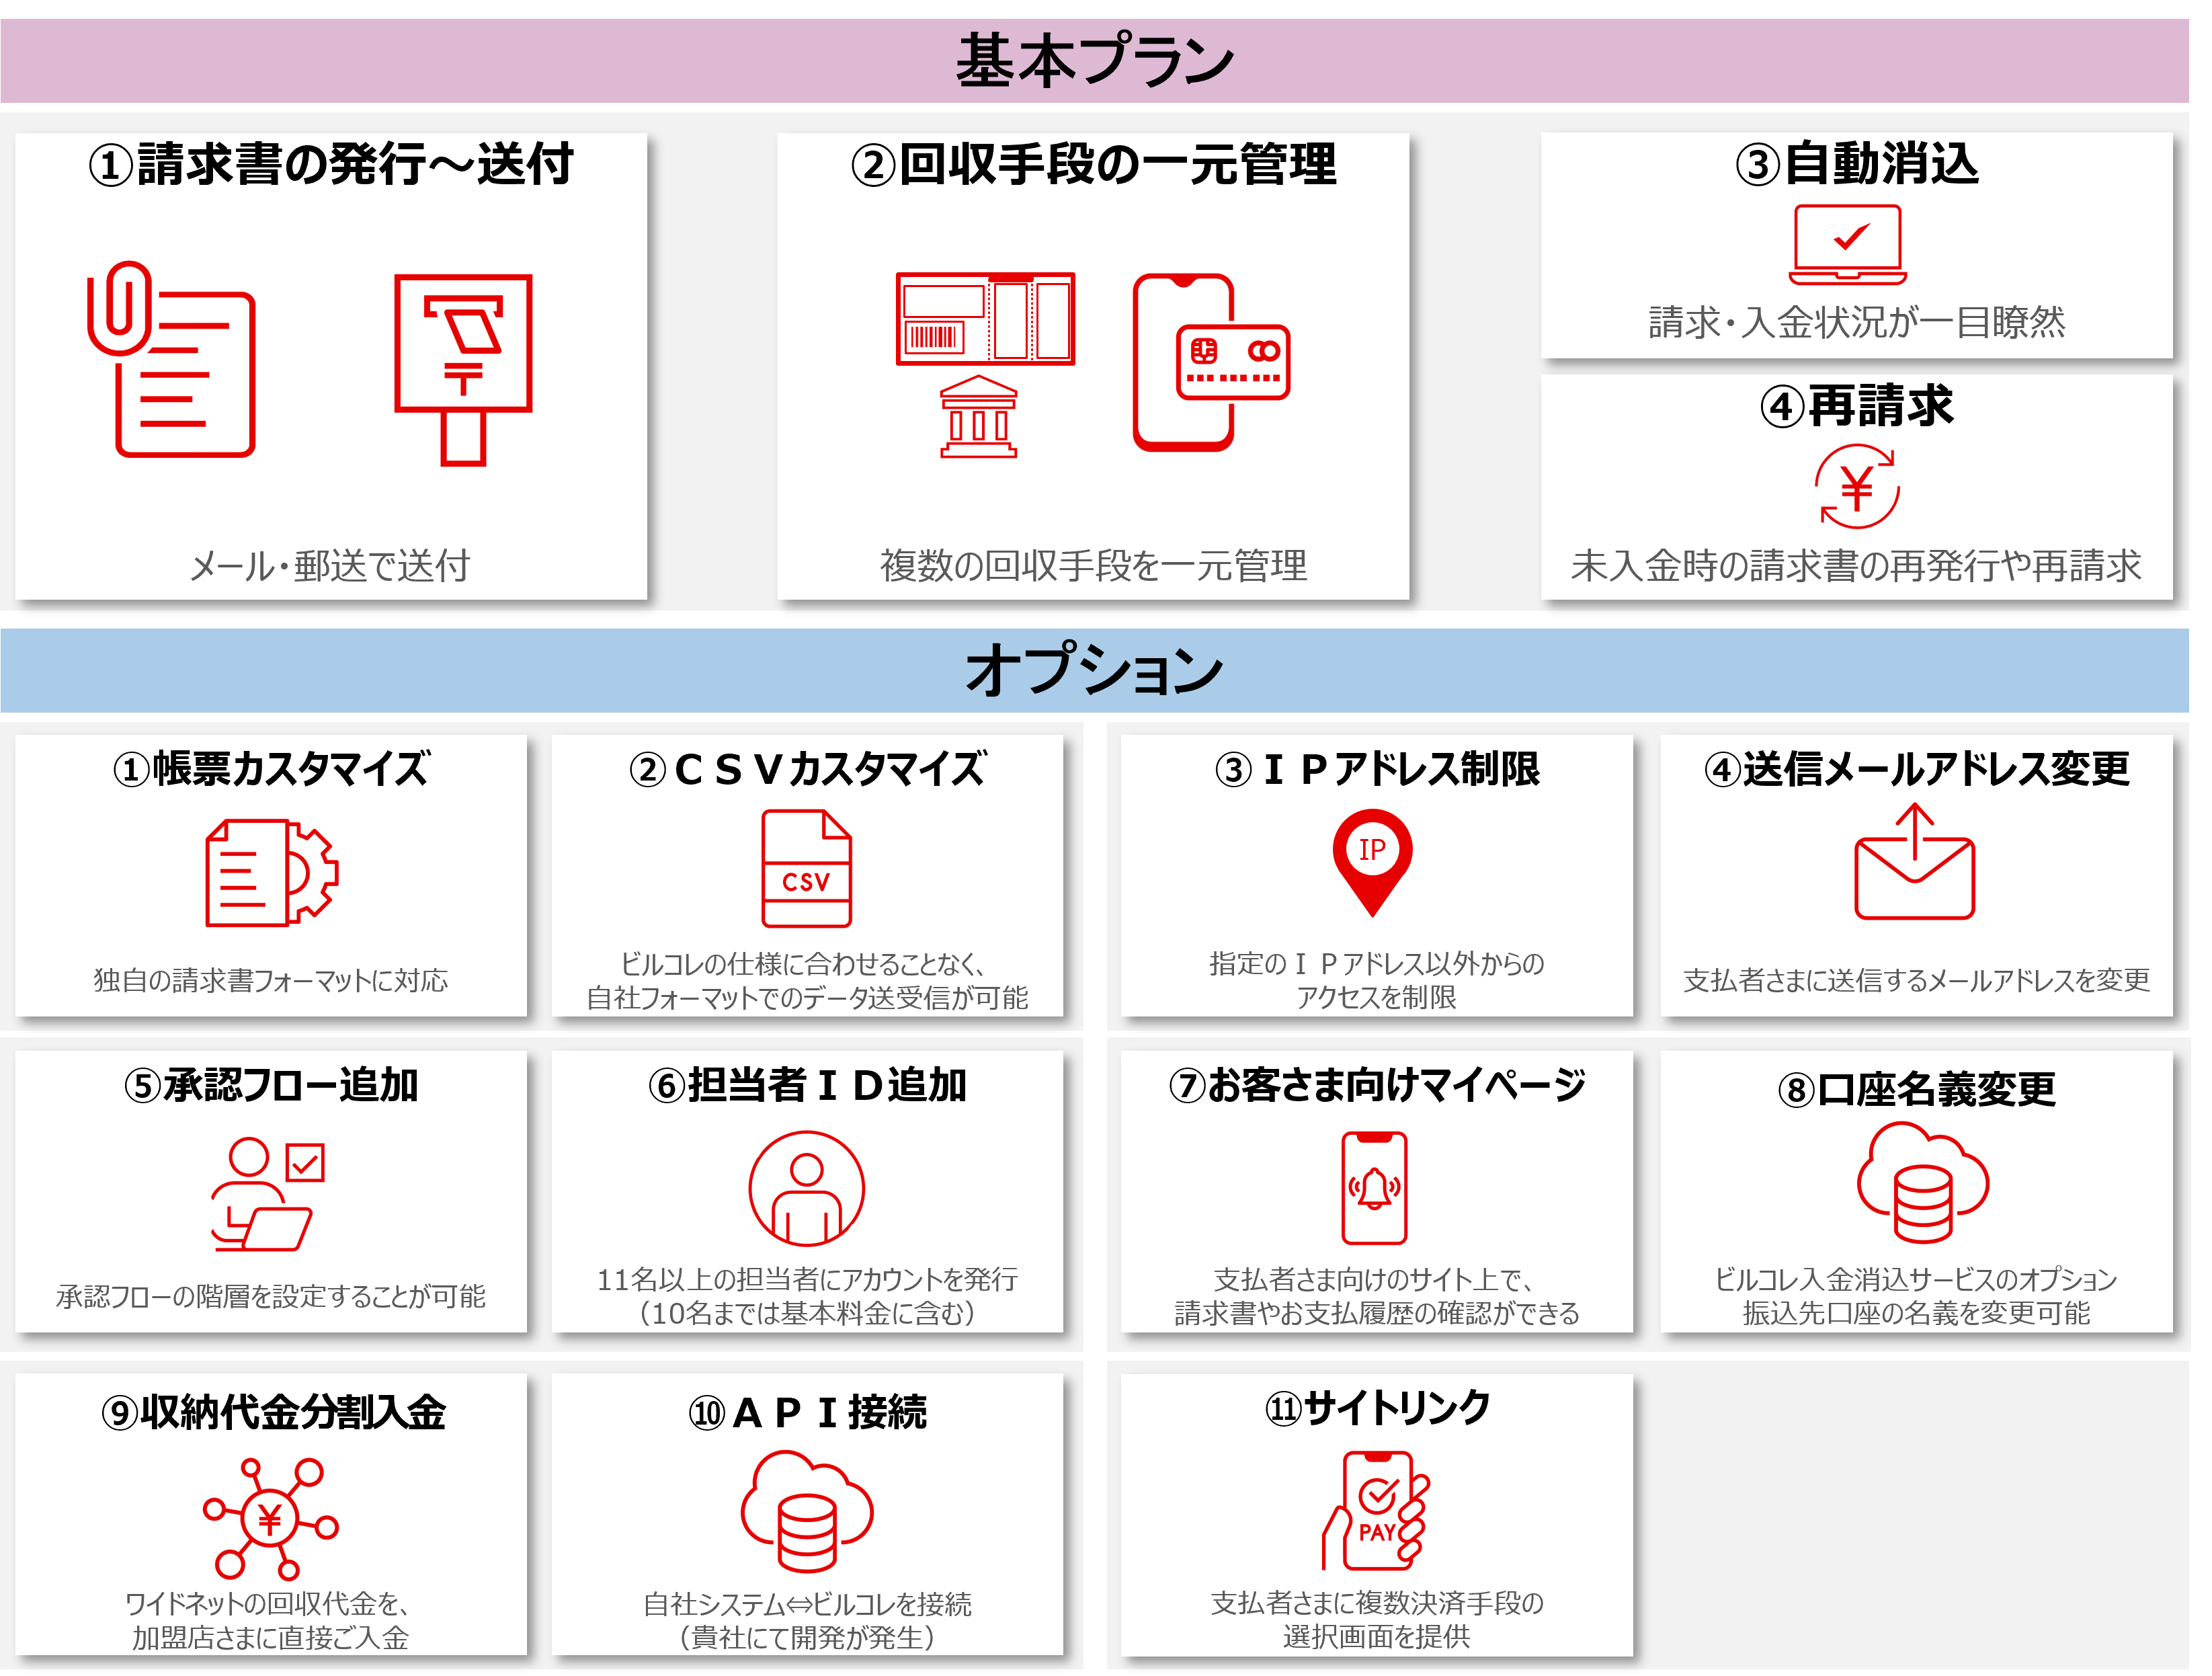The image size is (2212, 1676).
Task: Click the CSV file icon
Action: (806, 868)
